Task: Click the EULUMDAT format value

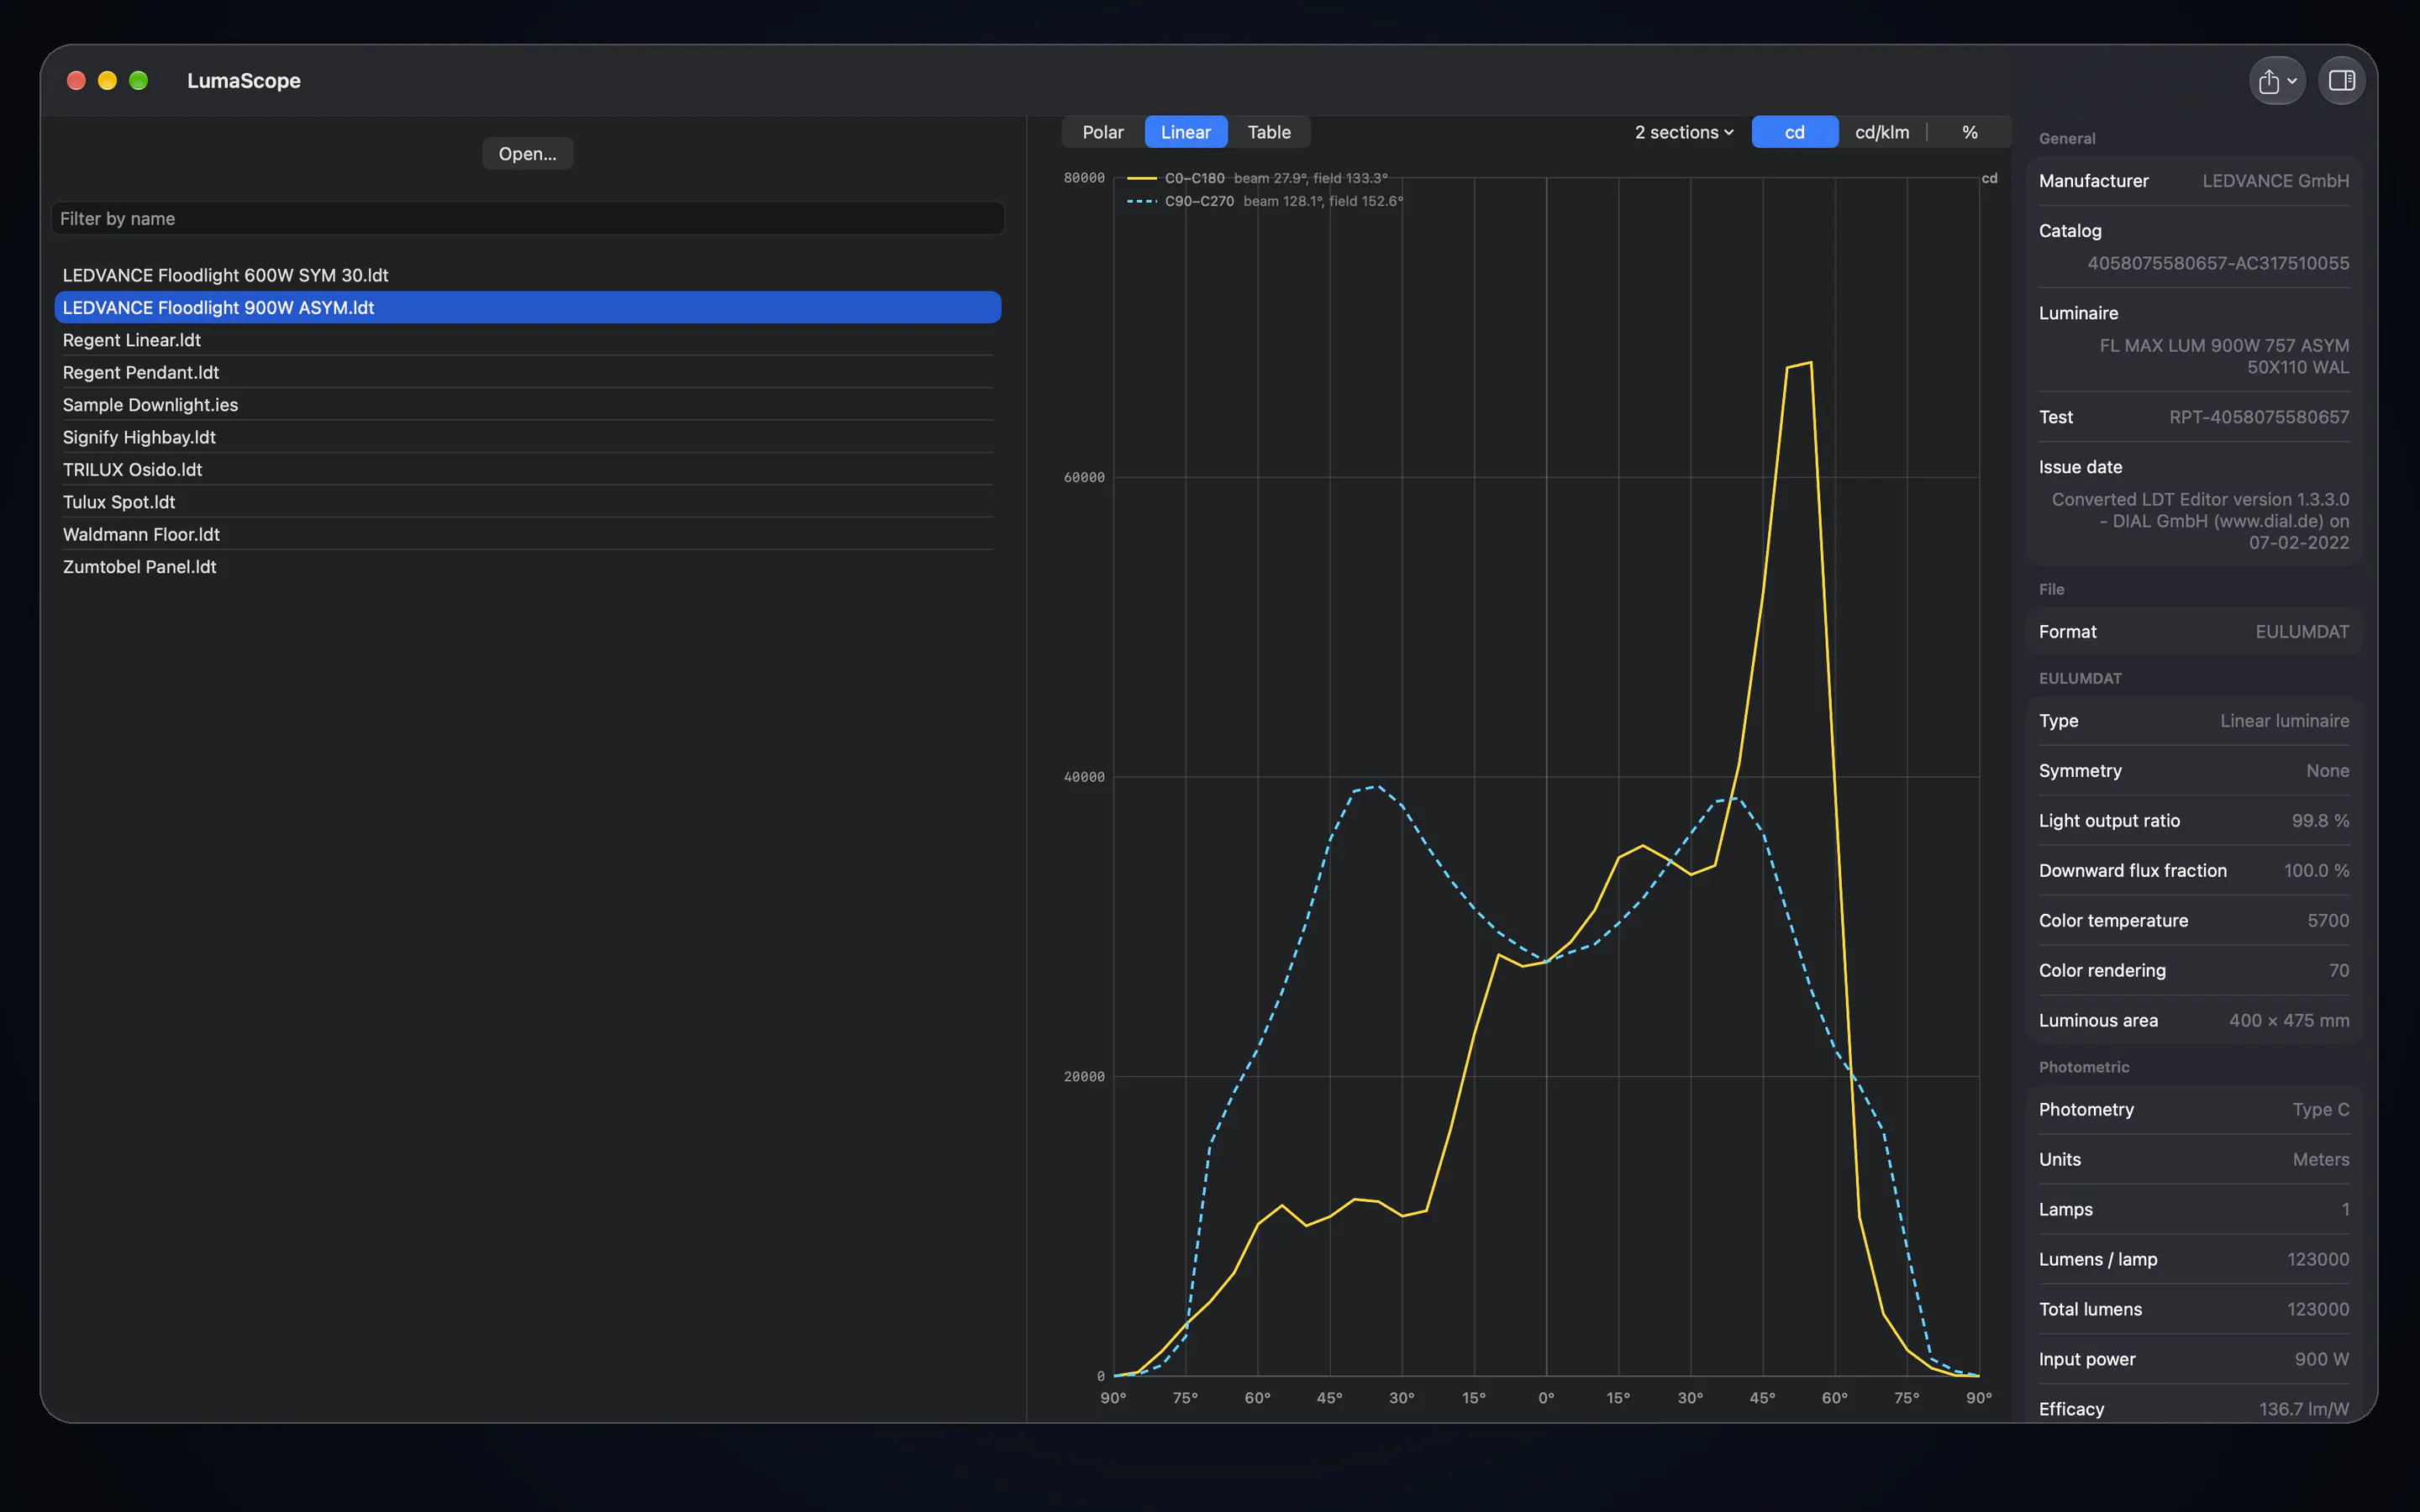Action: (x=2302, y=632)
